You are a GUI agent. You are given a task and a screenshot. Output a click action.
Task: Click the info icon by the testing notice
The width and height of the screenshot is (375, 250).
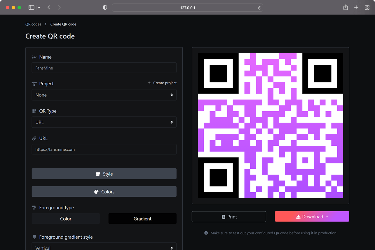[206, 233]
